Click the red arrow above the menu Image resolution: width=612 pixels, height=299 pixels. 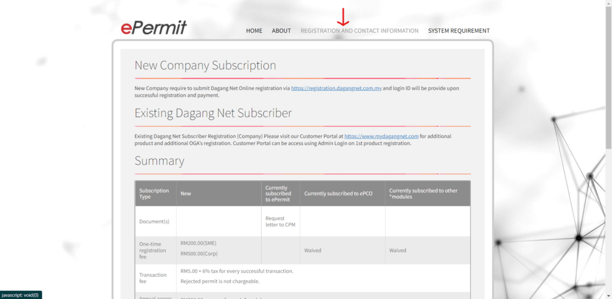pos(343,17)
